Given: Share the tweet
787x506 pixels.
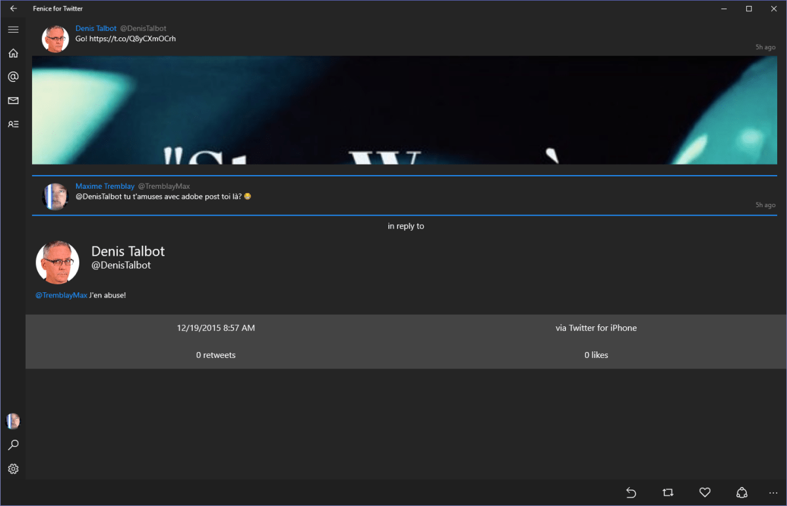Looking at the screenshot, I should tap(742, 492).
